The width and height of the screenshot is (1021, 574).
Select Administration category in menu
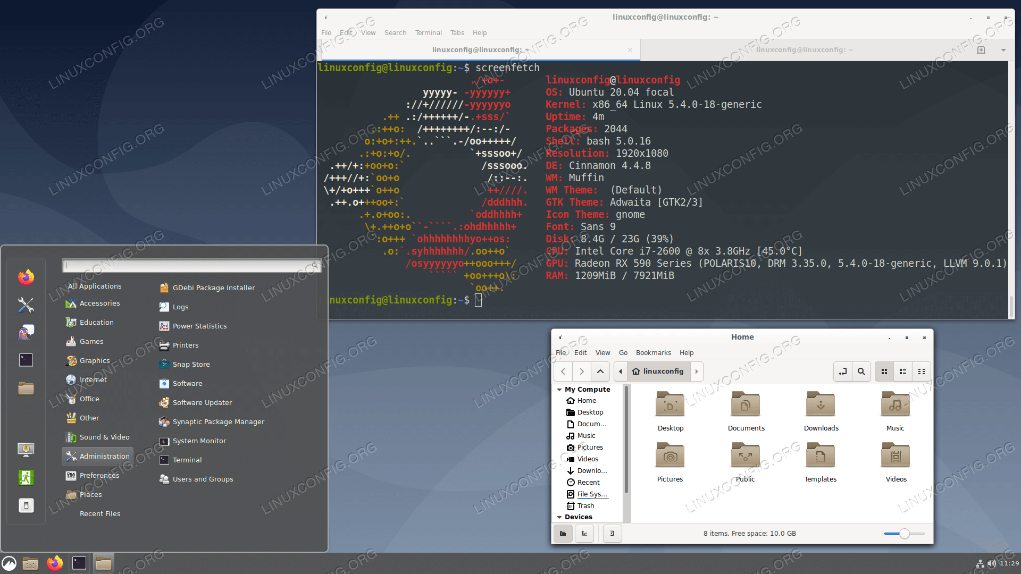pyautogui.click(x=98, y=456)
